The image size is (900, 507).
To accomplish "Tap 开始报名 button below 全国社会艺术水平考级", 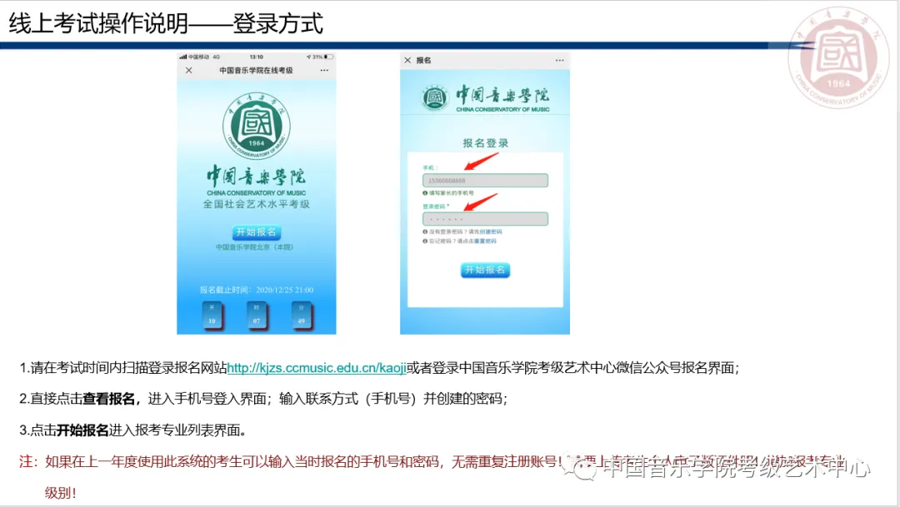I will click(x=257, y=231).
